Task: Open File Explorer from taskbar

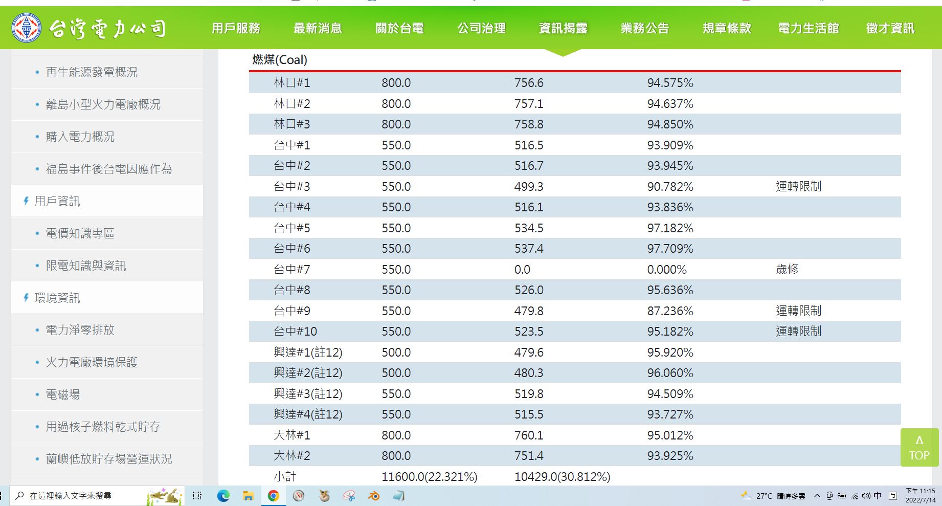Action: [248, 496]
